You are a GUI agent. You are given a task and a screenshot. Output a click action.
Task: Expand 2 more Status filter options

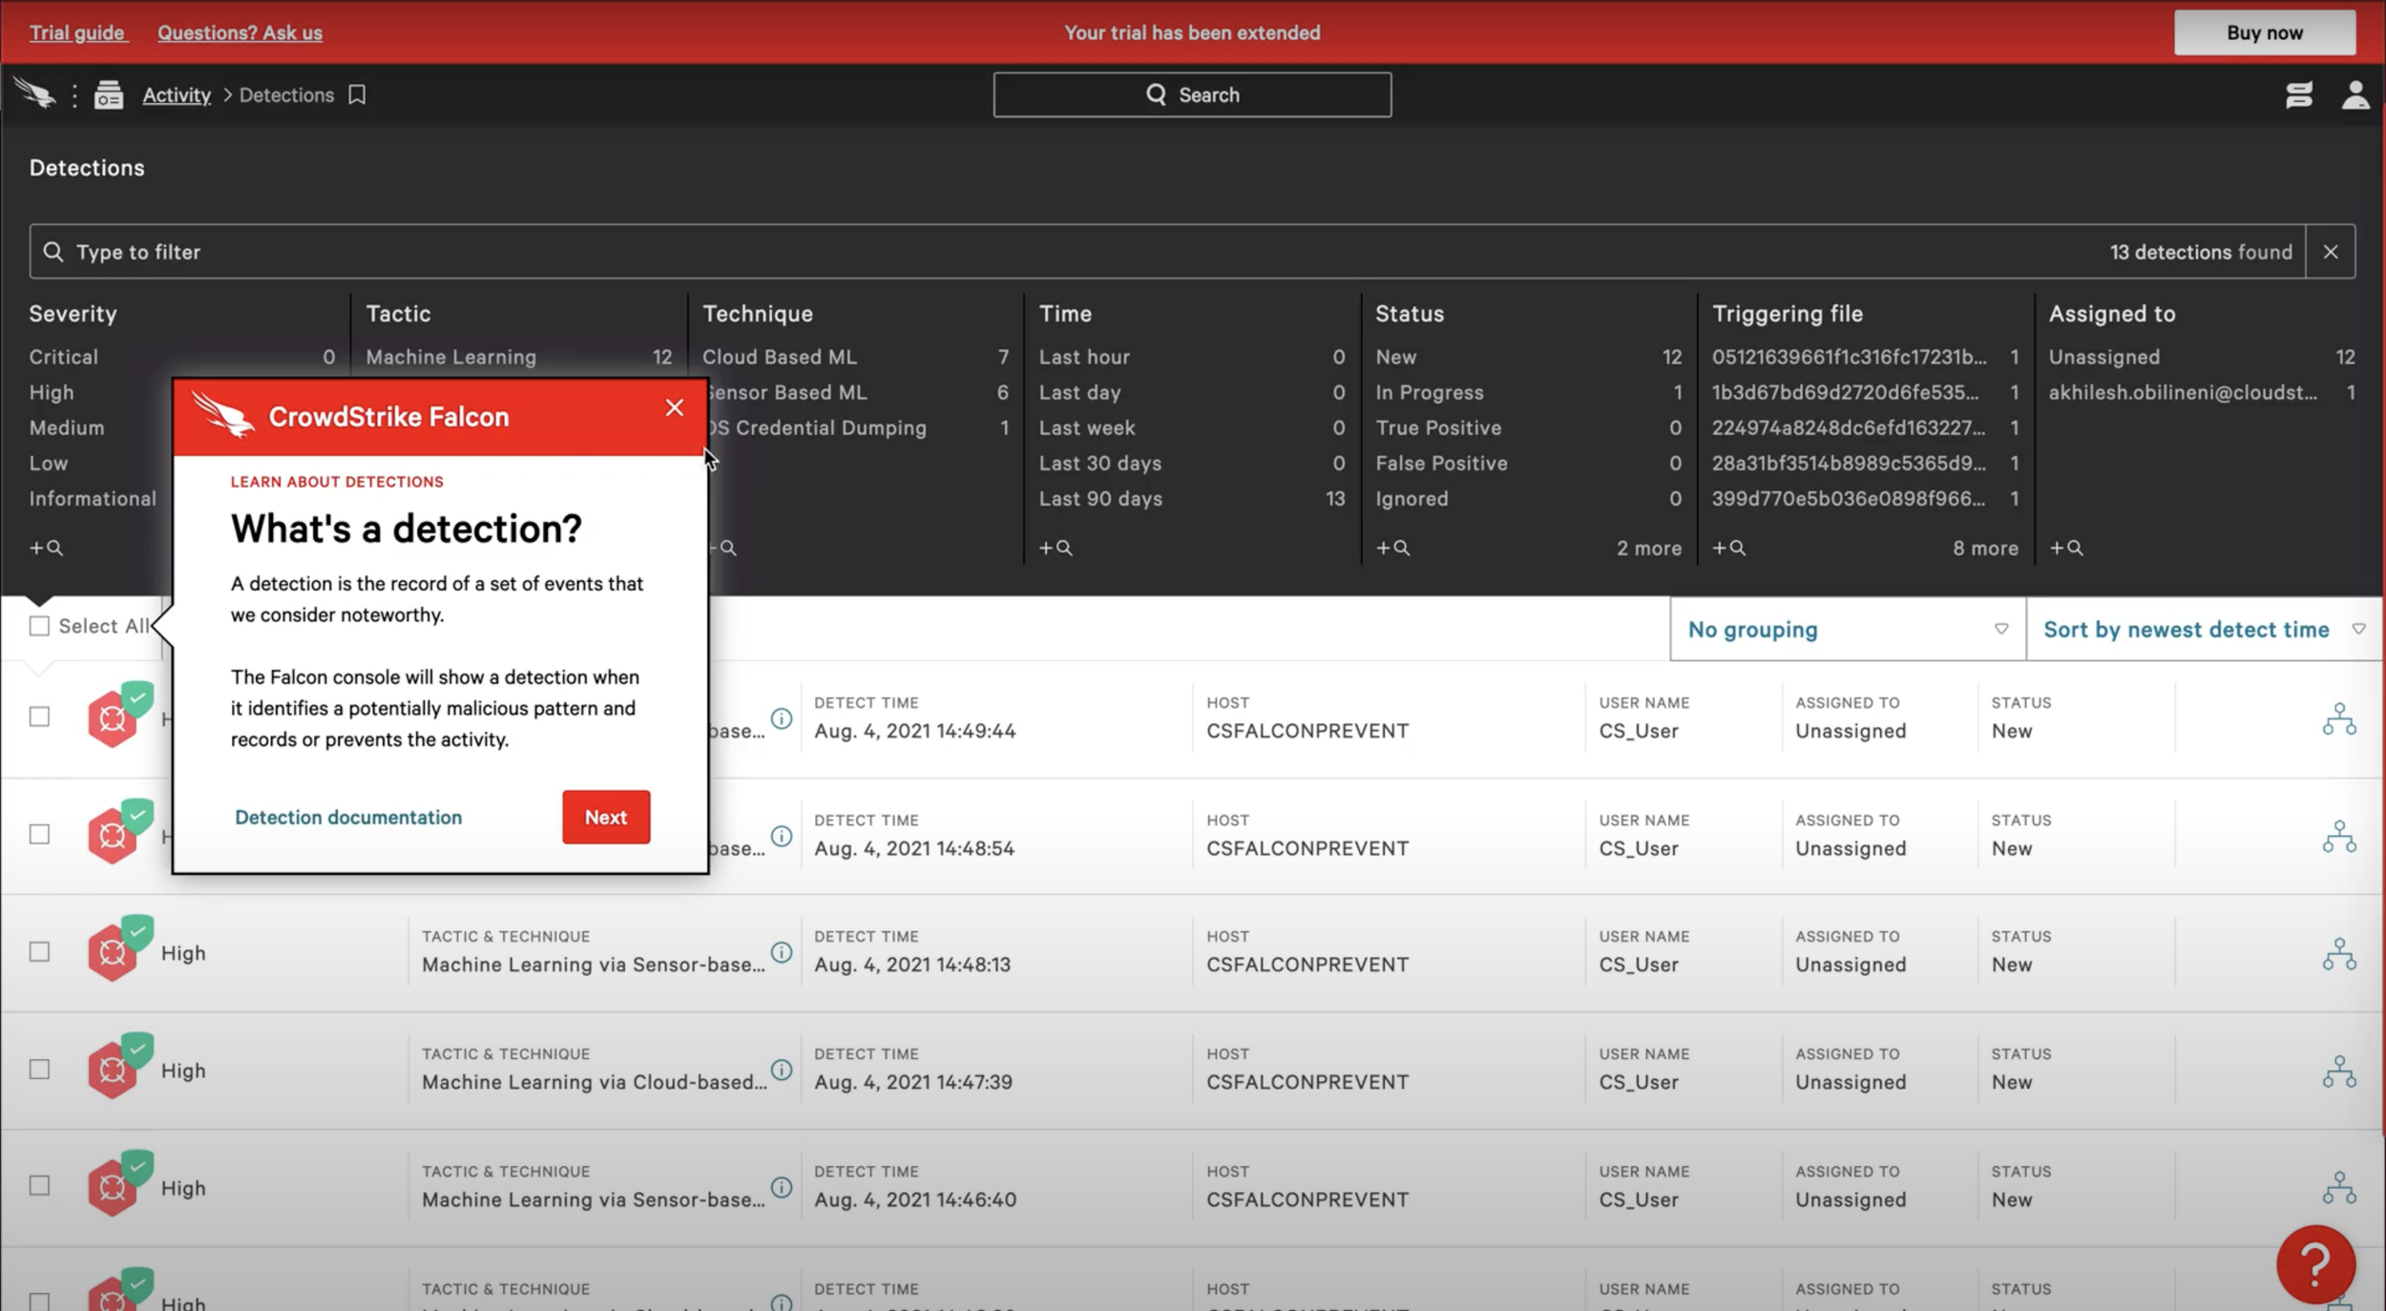pos(1647,548)
